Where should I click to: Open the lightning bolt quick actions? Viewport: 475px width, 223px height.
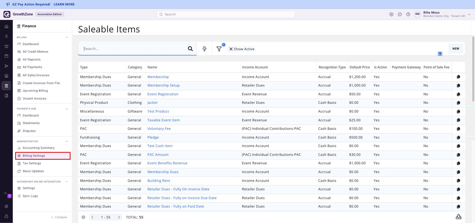204,49
